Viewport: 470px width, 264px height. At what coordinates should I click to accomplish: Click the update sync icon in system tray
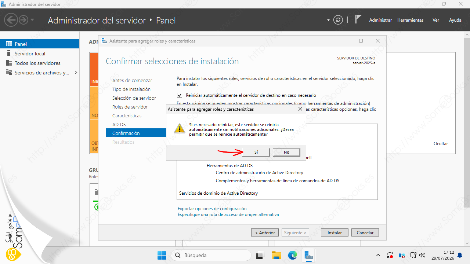coord(390,255)
